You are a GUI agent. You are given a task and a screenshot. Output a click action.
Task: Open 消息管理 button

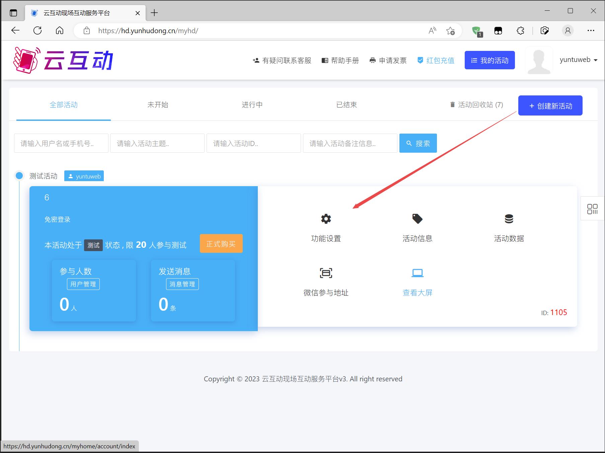pyautogui.click(x=182, y=284)
